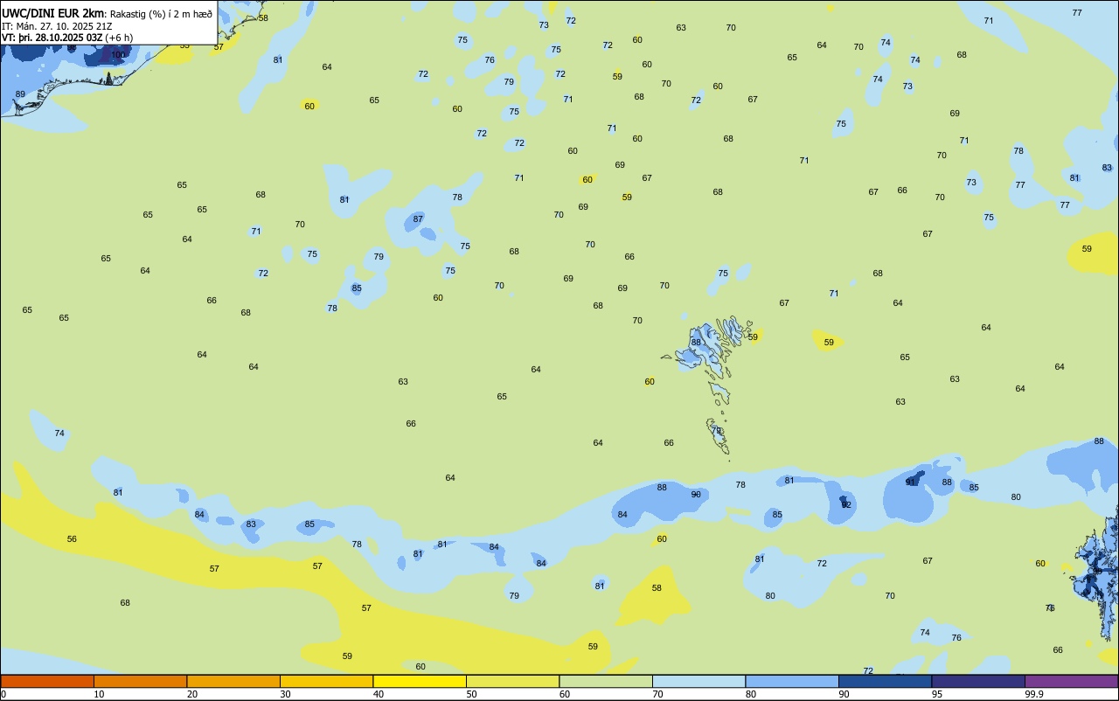Click the '10' tick label on the color scale
The width and height of the screenshot is (1119, 701).
(99, 694)
